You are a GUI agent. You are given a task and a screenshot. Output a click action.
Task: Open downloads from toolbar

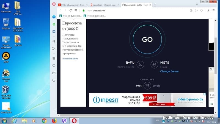tap(208, 10)
